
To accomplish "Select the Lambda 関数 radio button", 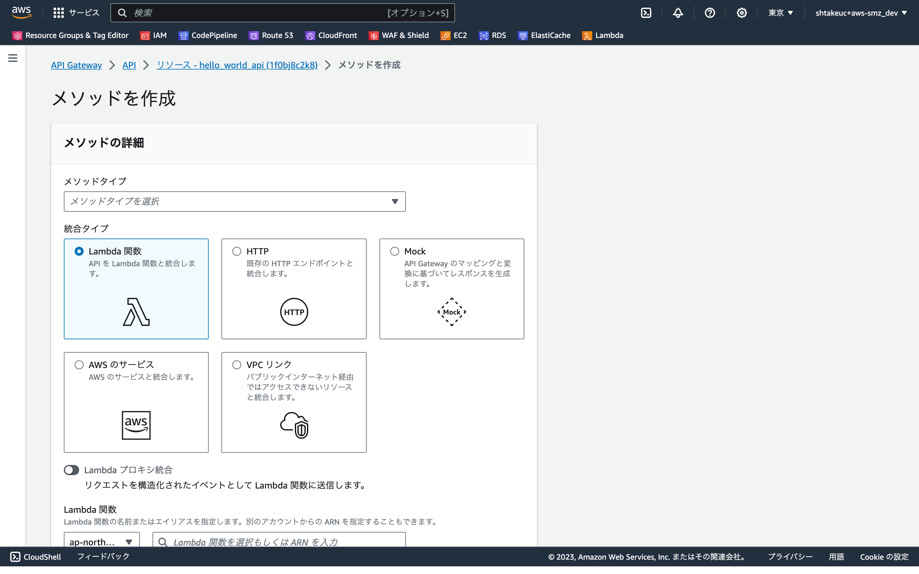I will coord(79,251).
